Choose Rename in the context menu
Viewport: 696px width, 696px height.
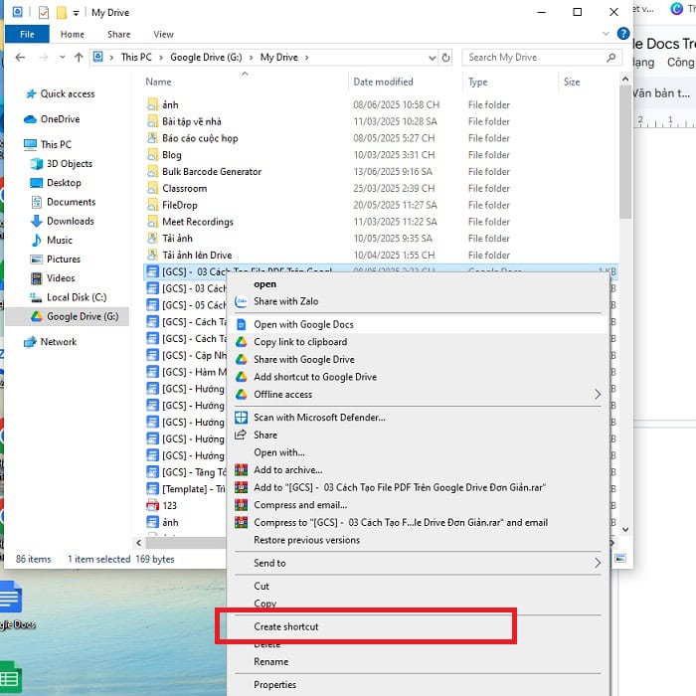pyautogui.click(x=270, y=662)
